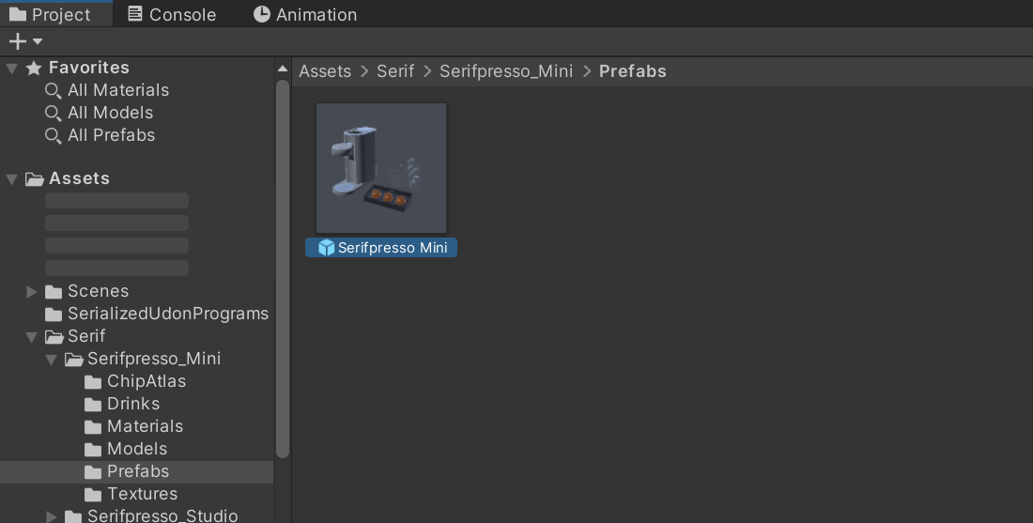Select the SerializedUdonPrograms folder

point(168,314)
